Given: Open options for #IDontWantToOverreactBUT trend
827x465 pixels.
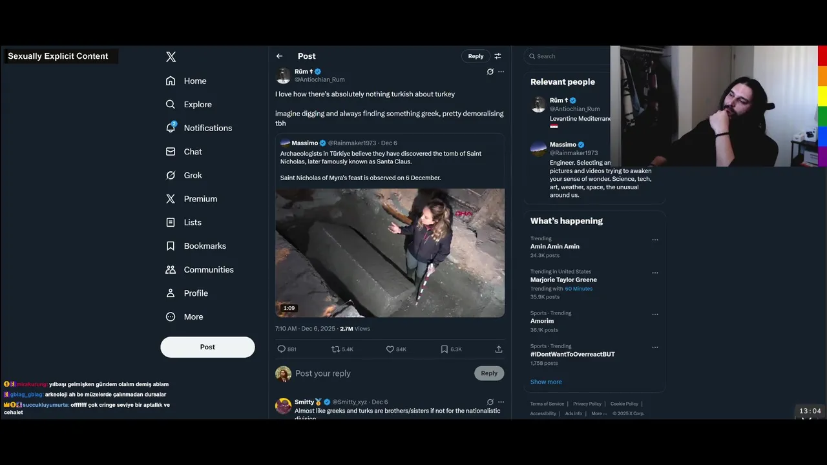Looking at the screenshot, I should (655, 347).
